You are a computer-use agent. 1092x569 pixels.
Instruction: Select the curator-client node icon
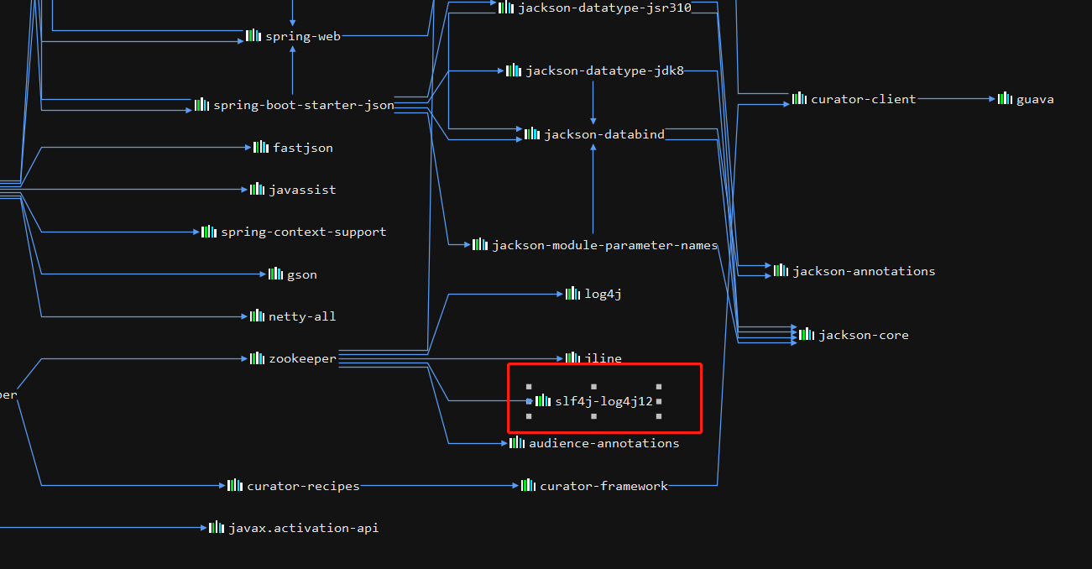pos(798,98)
